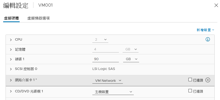Open the 主機裝置 dropdown for CD/DVD
Image resolution: width=220 pixels, height=100 pixels.
click(113, 92)
